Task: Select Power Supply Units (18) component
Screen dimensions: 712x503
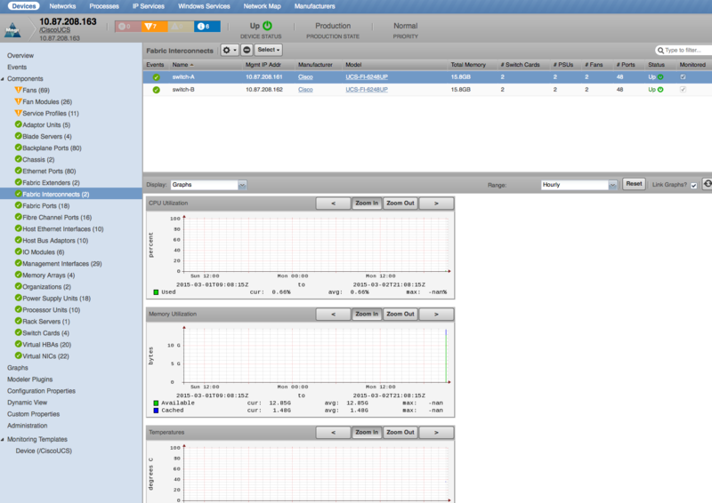Action: tap(57, 299)
